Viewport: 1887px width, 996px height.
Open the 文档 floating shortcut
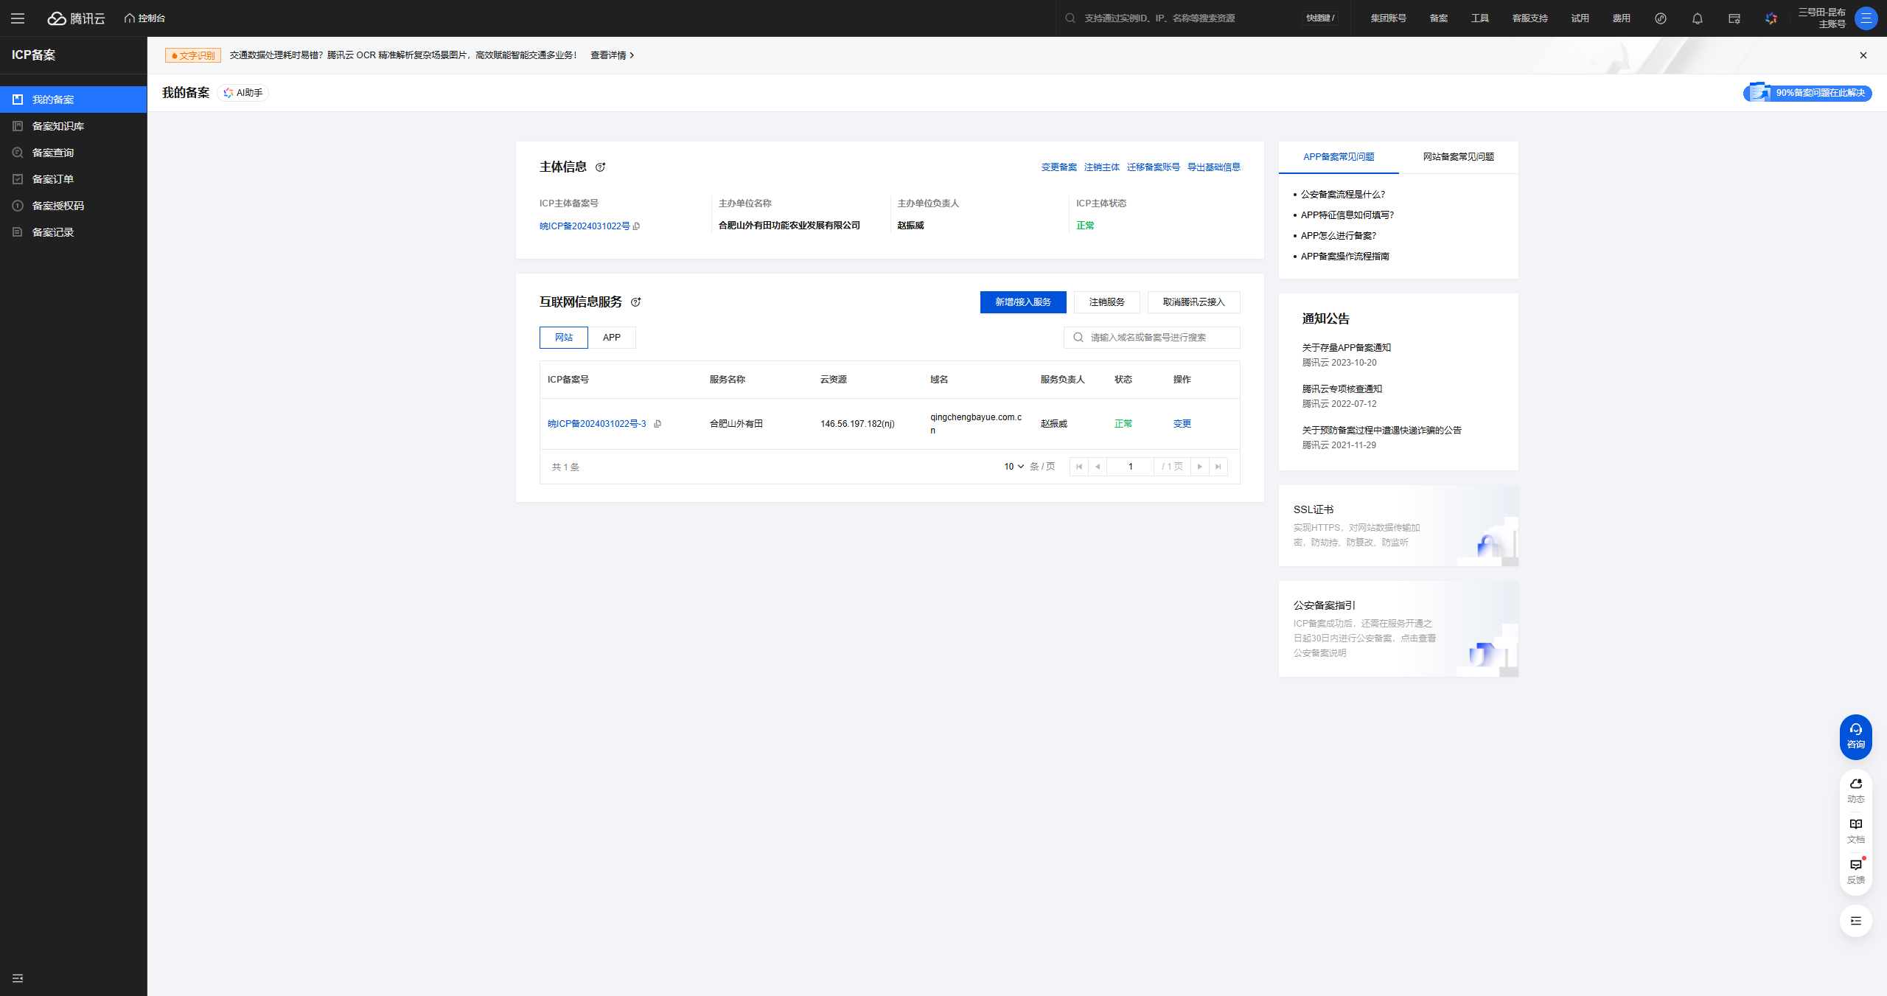pyautogui.click(x=1855, y=829)
